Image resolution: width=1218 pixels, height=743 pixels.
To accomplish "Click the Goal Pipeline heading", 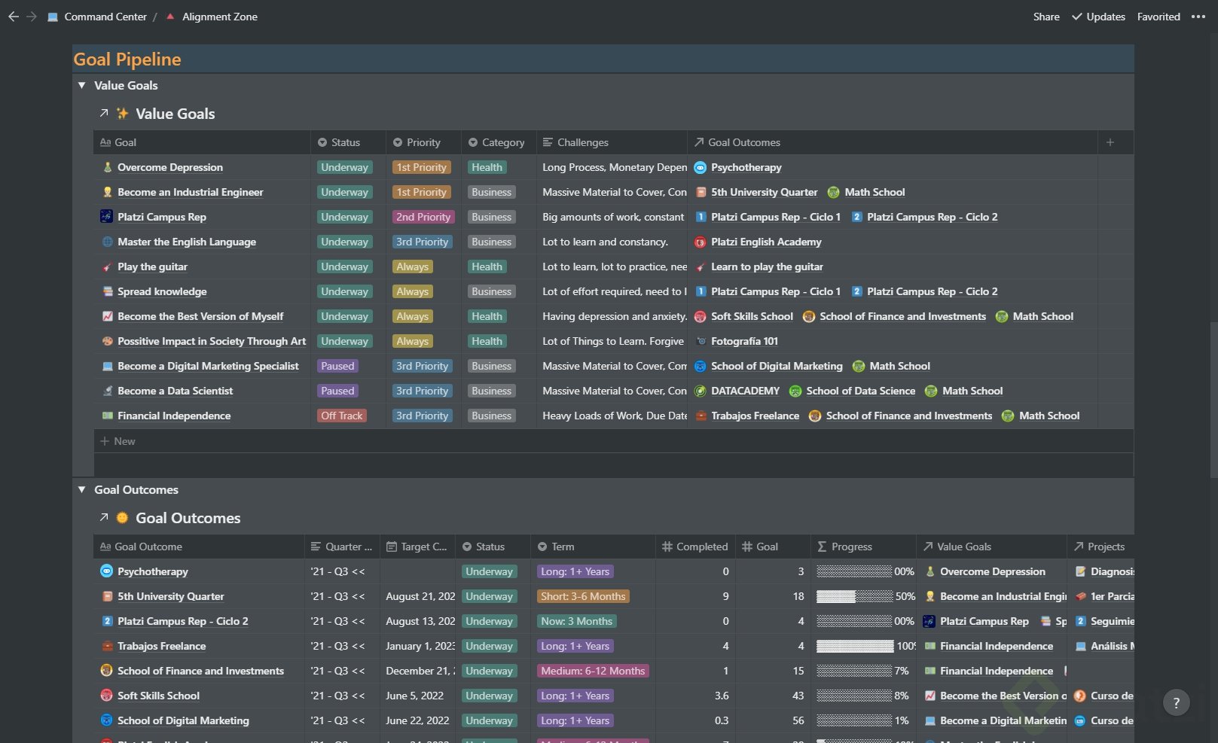I will [x=127, y=59].
